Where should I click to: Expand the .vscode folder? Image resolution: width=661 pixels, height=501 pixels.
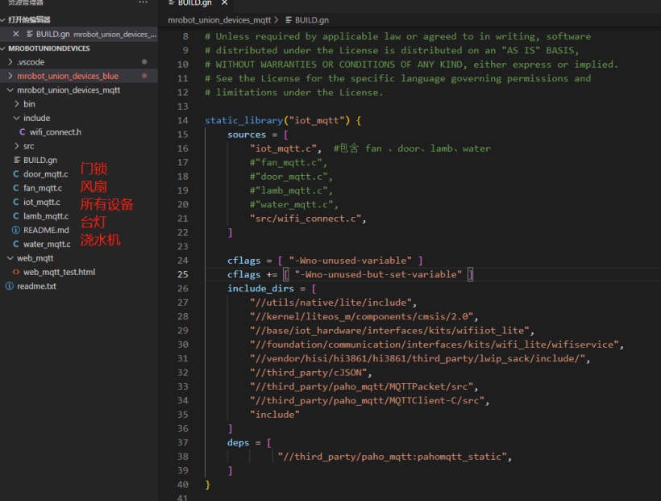[x=10, y=62]
